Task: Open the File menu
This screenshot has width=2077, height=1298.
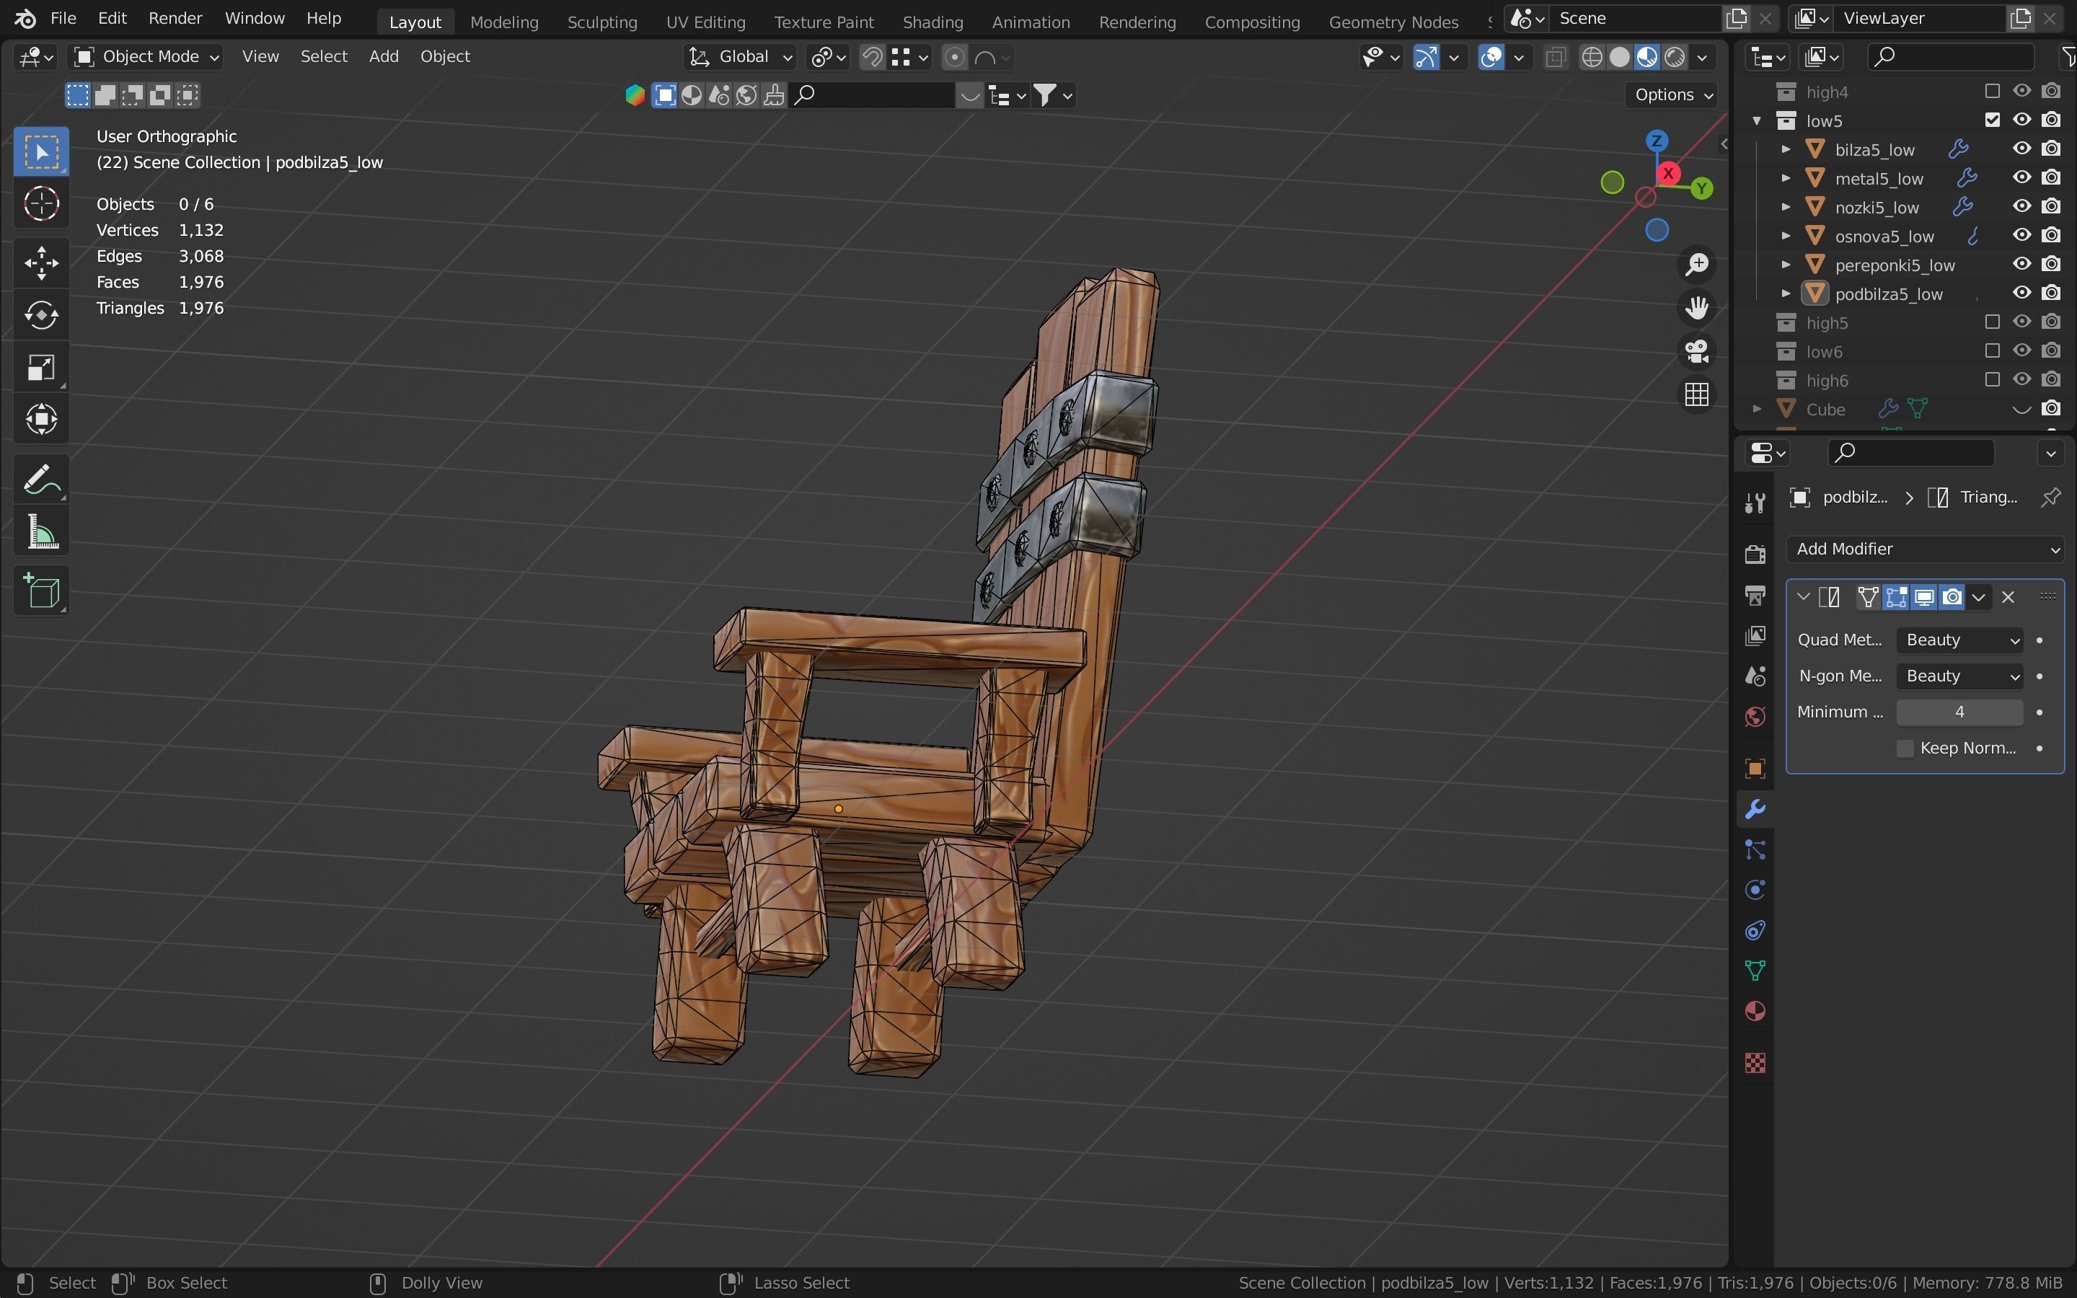Action: pos(63,18)
